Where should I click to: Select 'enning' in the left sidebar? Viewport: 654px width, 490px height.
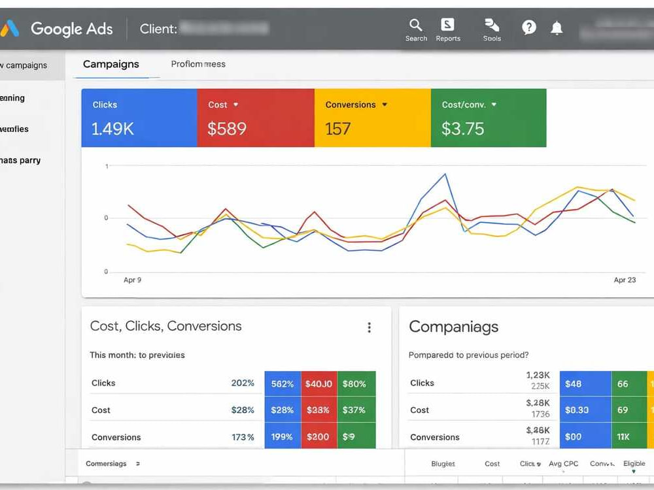point(12,98)
